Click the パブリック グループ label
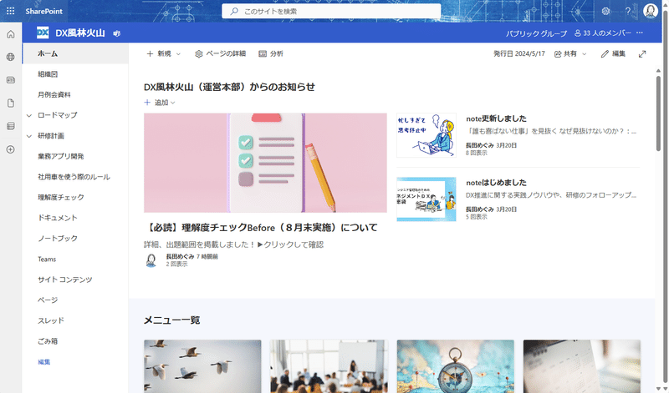The image size is (669, 393). click(x=536, y=33)
